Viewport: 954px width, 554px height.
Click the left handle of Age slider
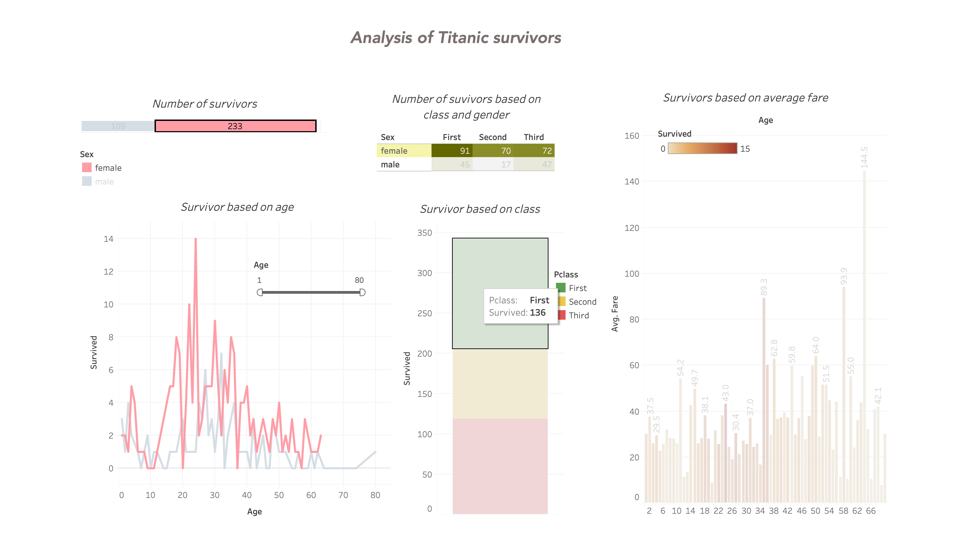click(x=260, y=292)
